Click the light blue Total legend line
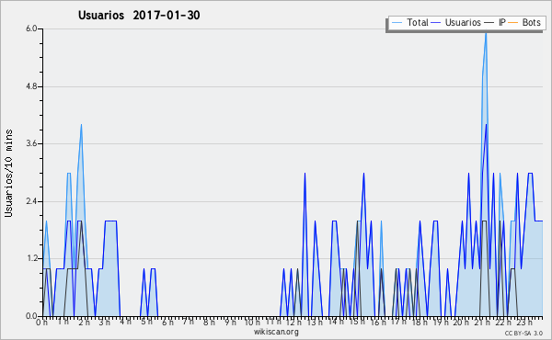This screenshot has height=340, width=552. tap(397, 23)
